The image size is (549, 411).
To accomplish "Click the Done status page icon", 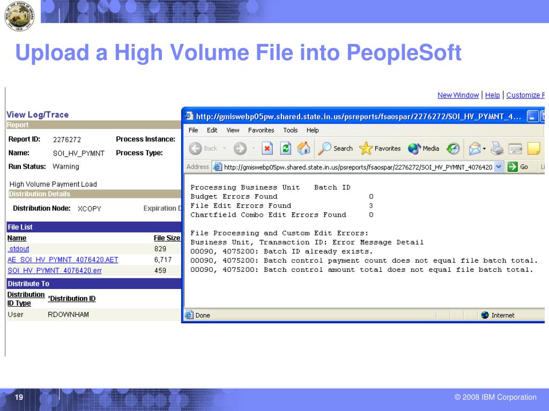I will click(x=189, y=315).
